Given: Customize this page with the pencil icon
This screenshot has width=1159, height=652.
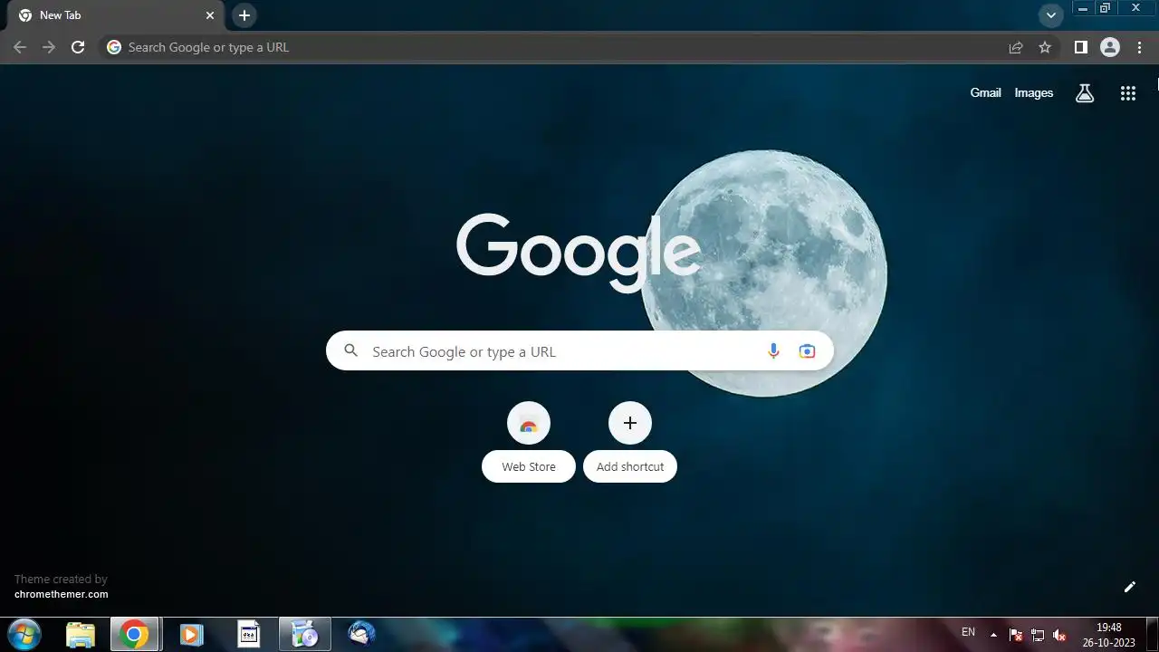Looking at the screenshot, I should [1129, 587].
